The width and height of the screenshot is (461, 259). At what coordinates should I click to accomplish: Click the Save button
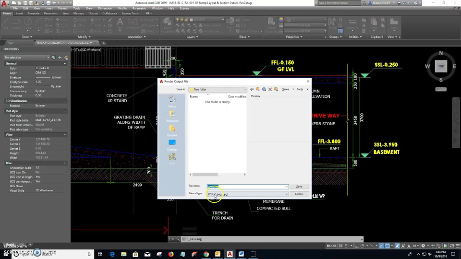[299, 187]
